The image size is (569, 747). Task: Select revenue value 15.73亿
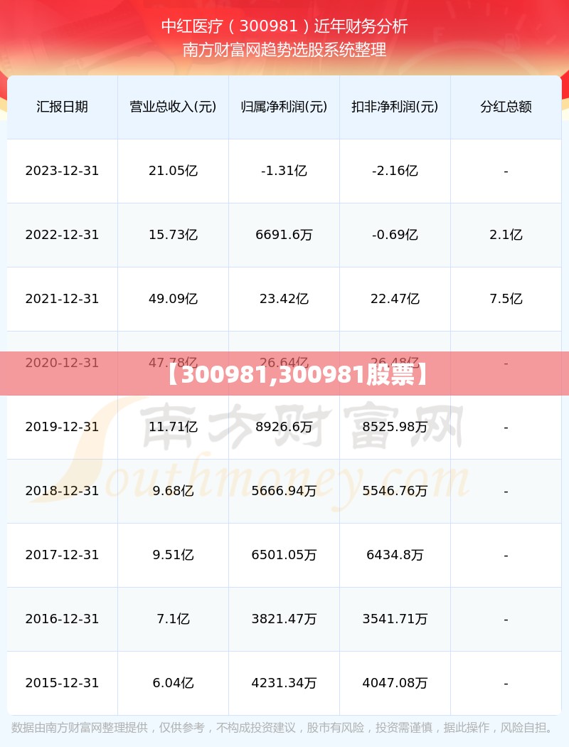(174, 235)
